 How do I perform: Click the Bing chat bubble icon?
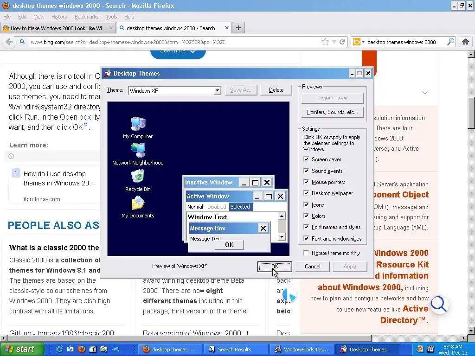[x=289, y=296]
